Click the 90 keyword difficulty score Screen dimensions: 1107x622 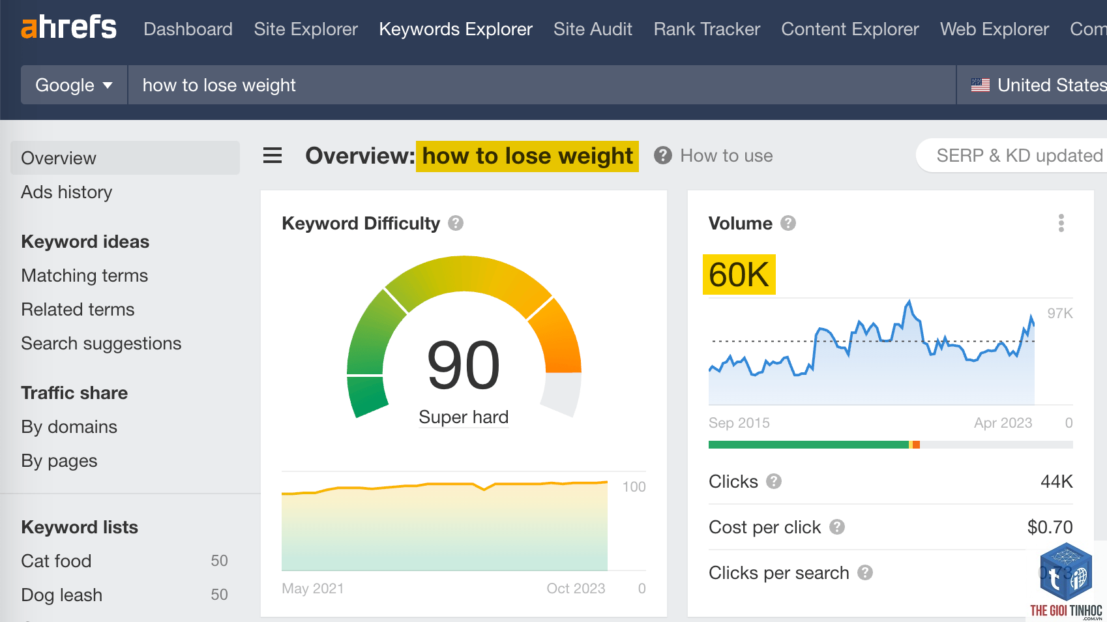464,366
